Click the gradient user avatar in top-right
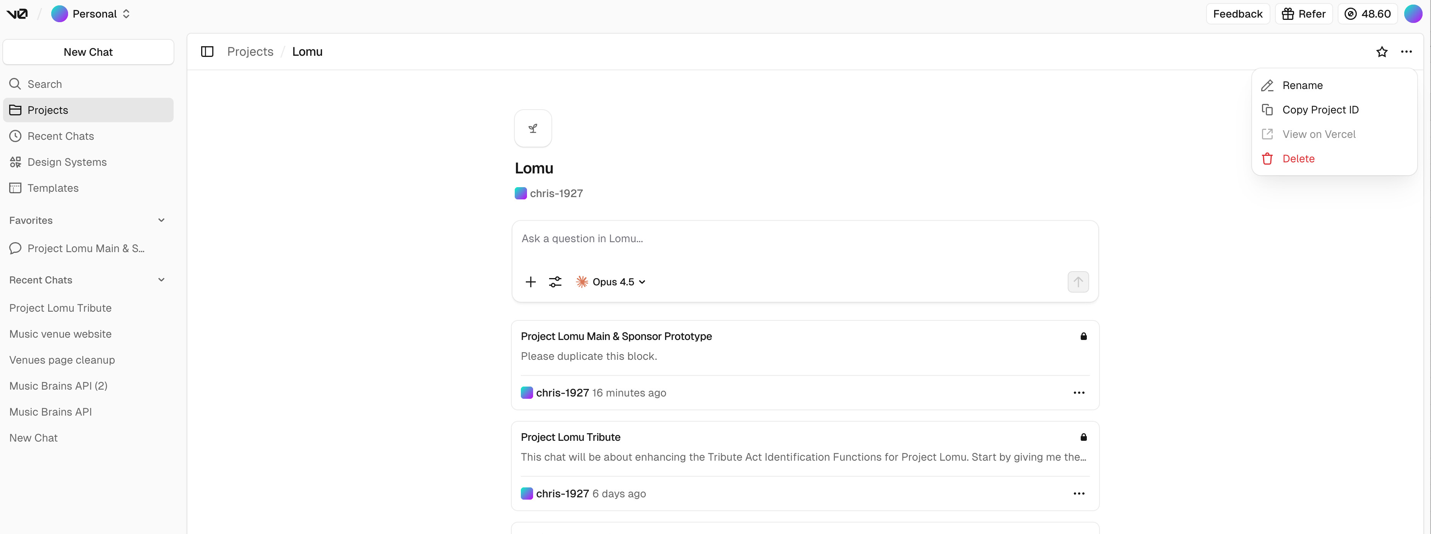The height and width of the screenshot is (534, 1431). click(1413, 14)
